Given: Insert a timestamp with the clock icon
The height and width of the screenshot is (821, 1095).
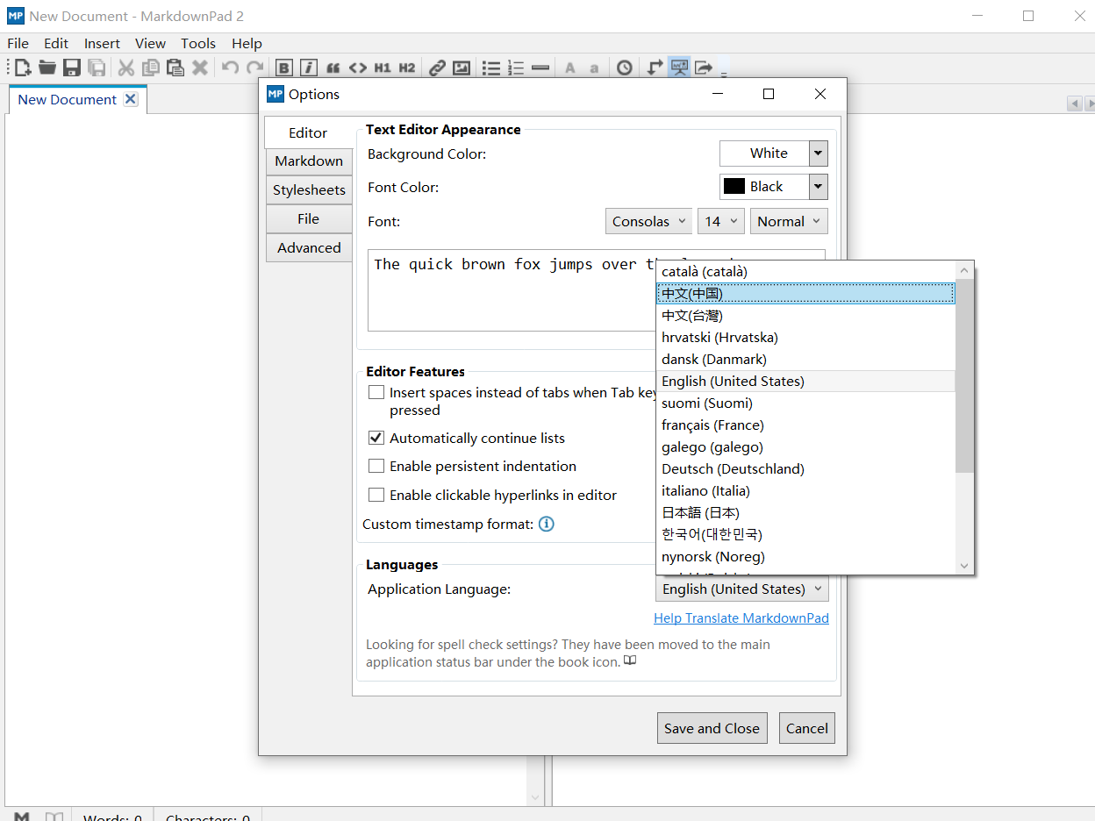Looking at the screenshot, I should click(624, 68).
